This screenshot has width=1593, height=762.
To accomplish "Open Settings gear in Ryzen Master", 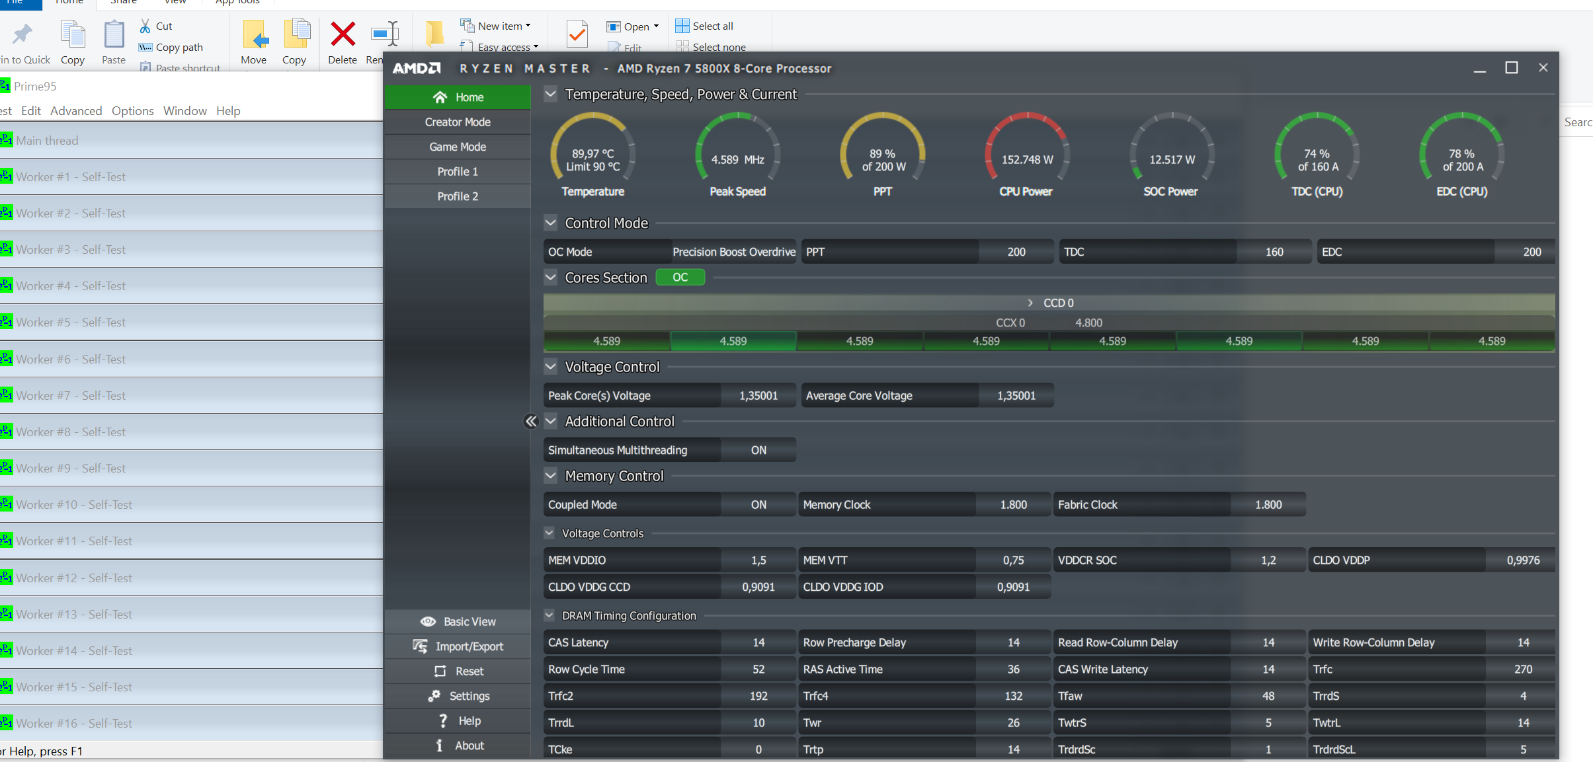I will pyautogui.click(x=434, y=696).
